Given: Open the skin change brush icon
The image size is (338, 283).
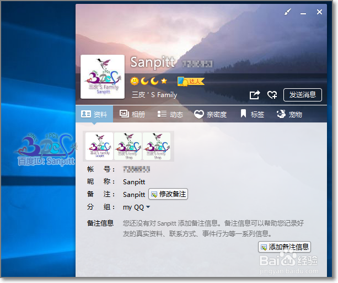Looking at the screenshot, I should 288,12.
